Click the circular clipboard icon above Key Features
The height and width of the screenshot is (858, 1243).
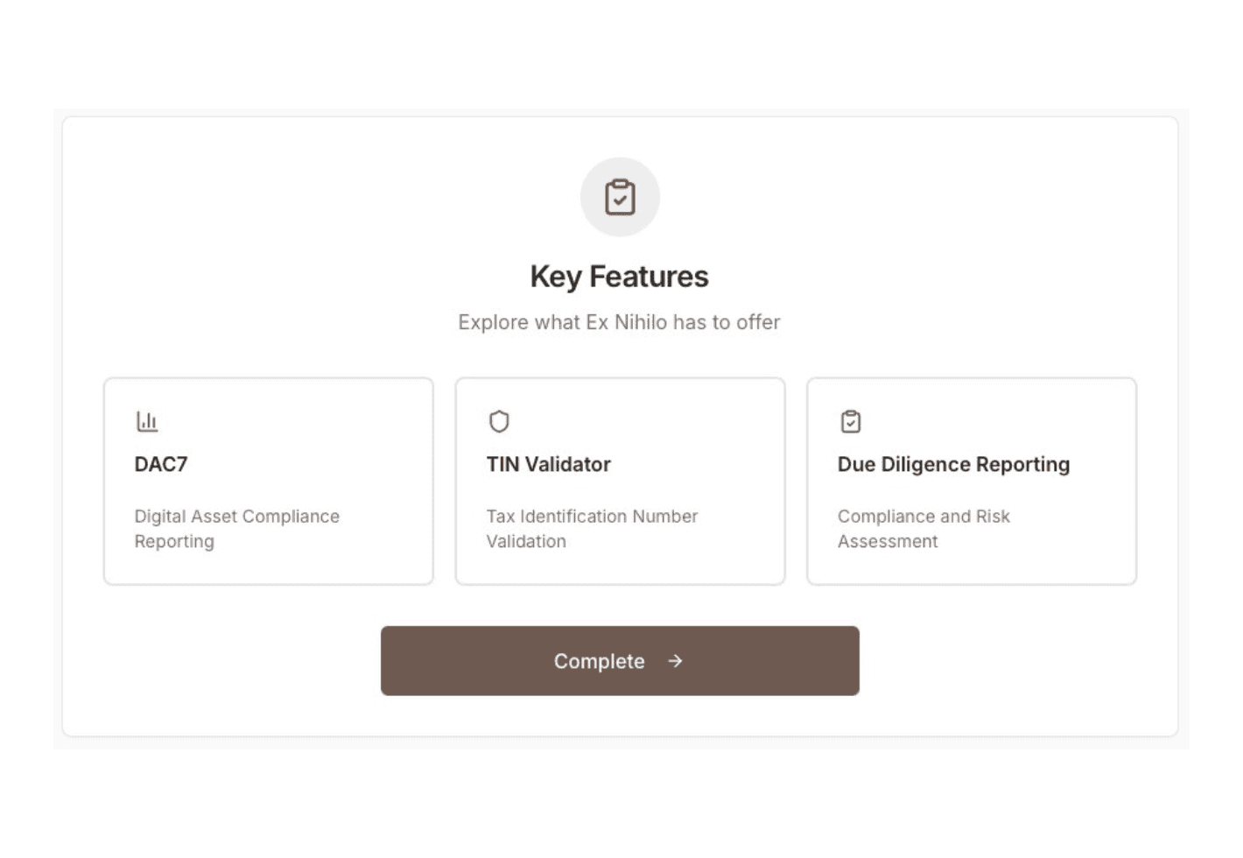[621, 197]
